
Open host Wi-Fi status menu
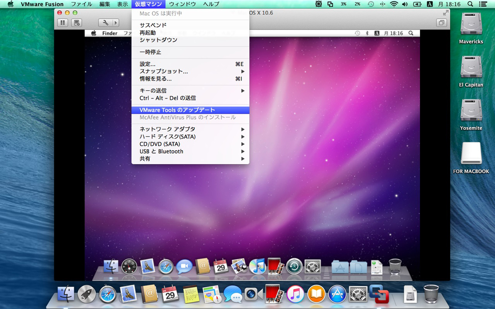point(393,4)
